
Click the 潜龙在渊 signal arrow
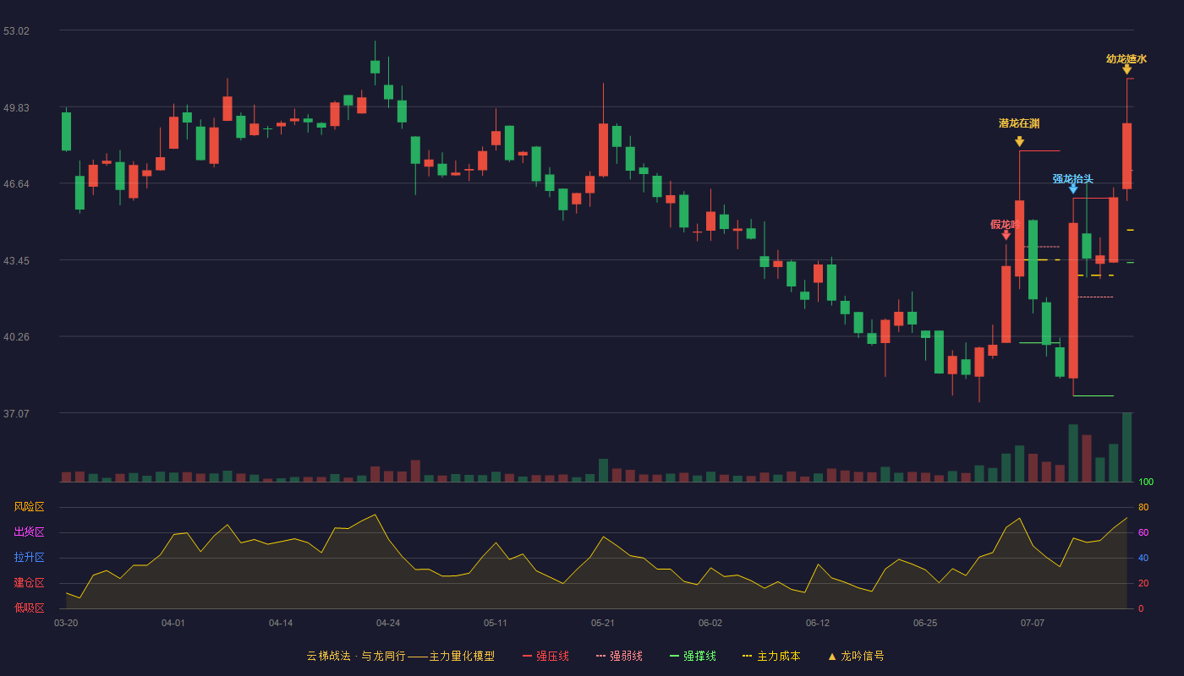(x=1019, y=141)
